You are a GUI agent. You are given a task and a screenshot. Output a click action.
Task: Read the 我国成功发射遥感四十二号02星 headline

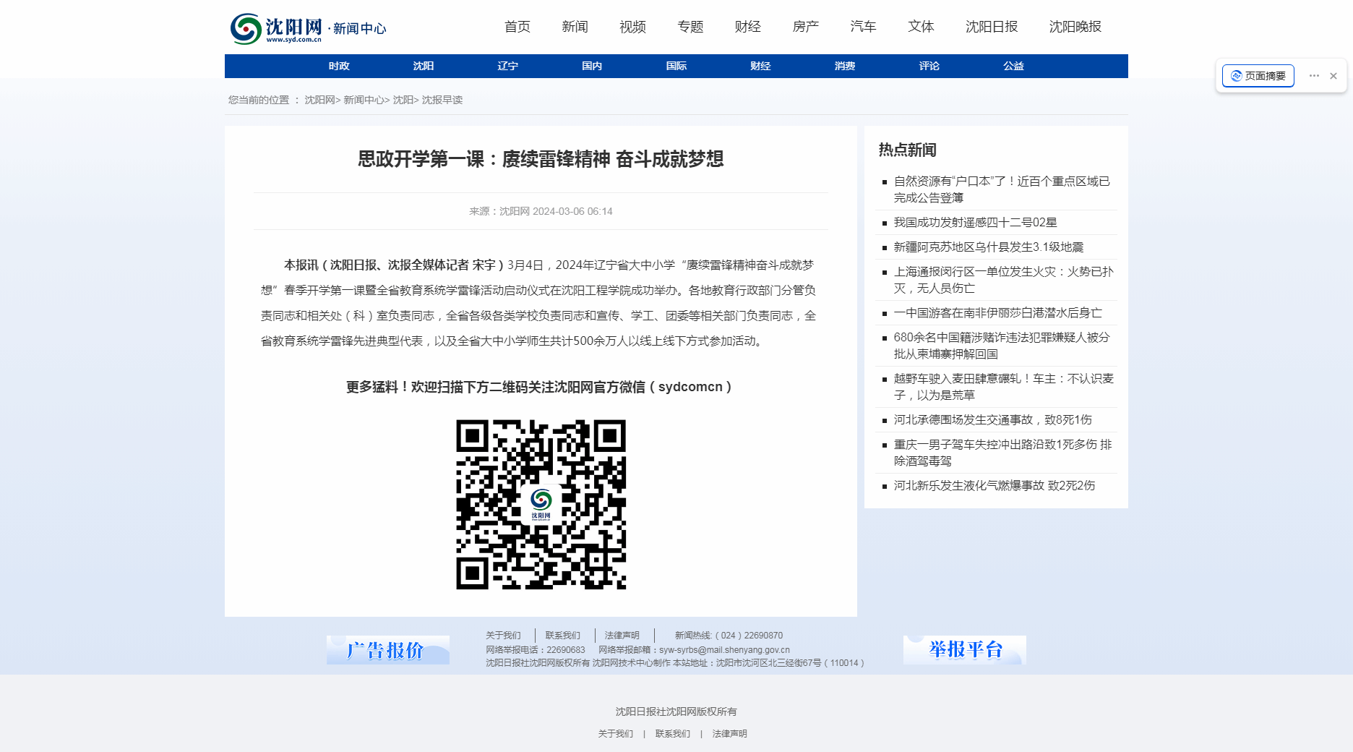[x=975, y=223]
